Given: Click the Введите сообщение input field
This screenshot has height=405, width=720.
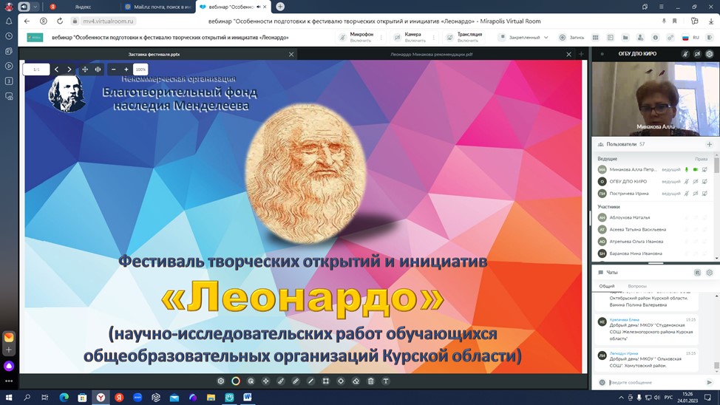Looking at the screenshot, I should (x=655, y=382).
